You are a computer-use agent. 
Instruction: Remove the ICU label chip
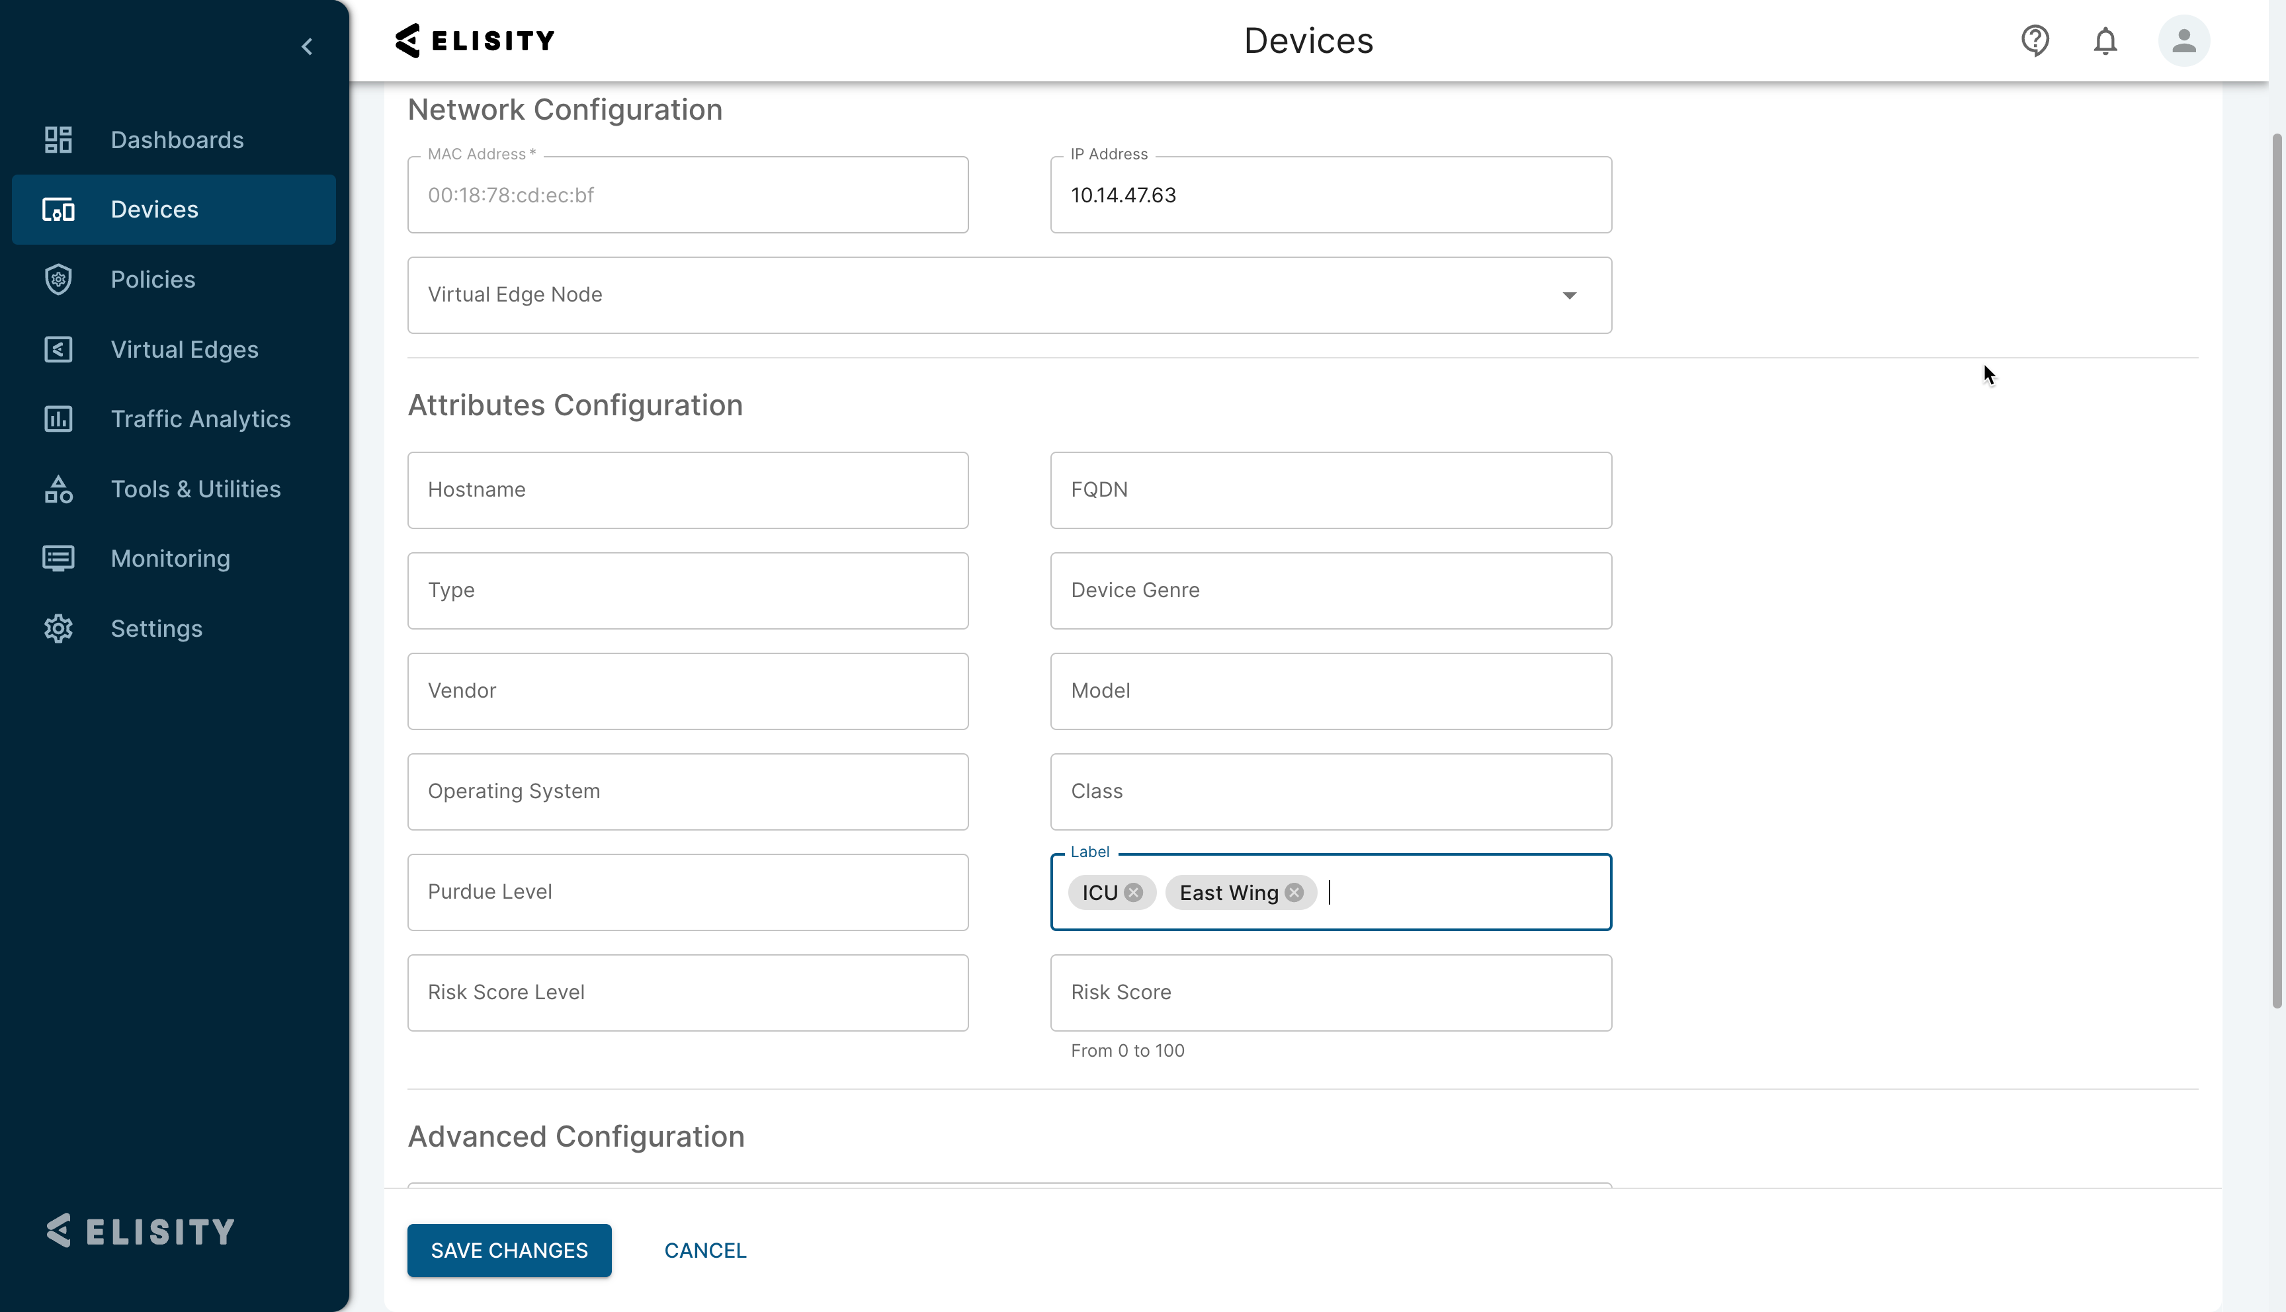coord(1134,892)
